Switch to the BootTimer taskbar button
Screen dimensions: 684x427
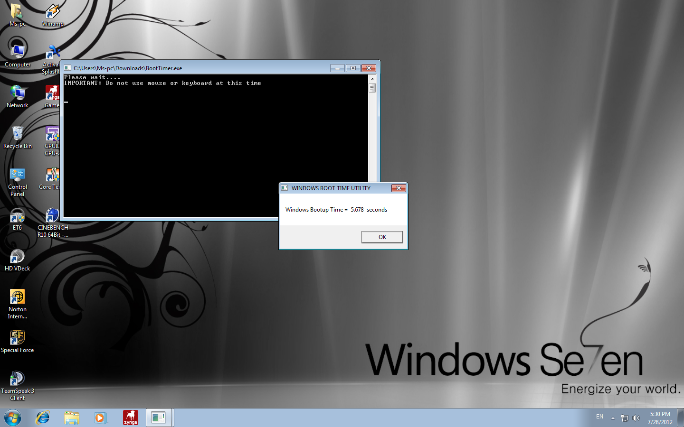159,418
